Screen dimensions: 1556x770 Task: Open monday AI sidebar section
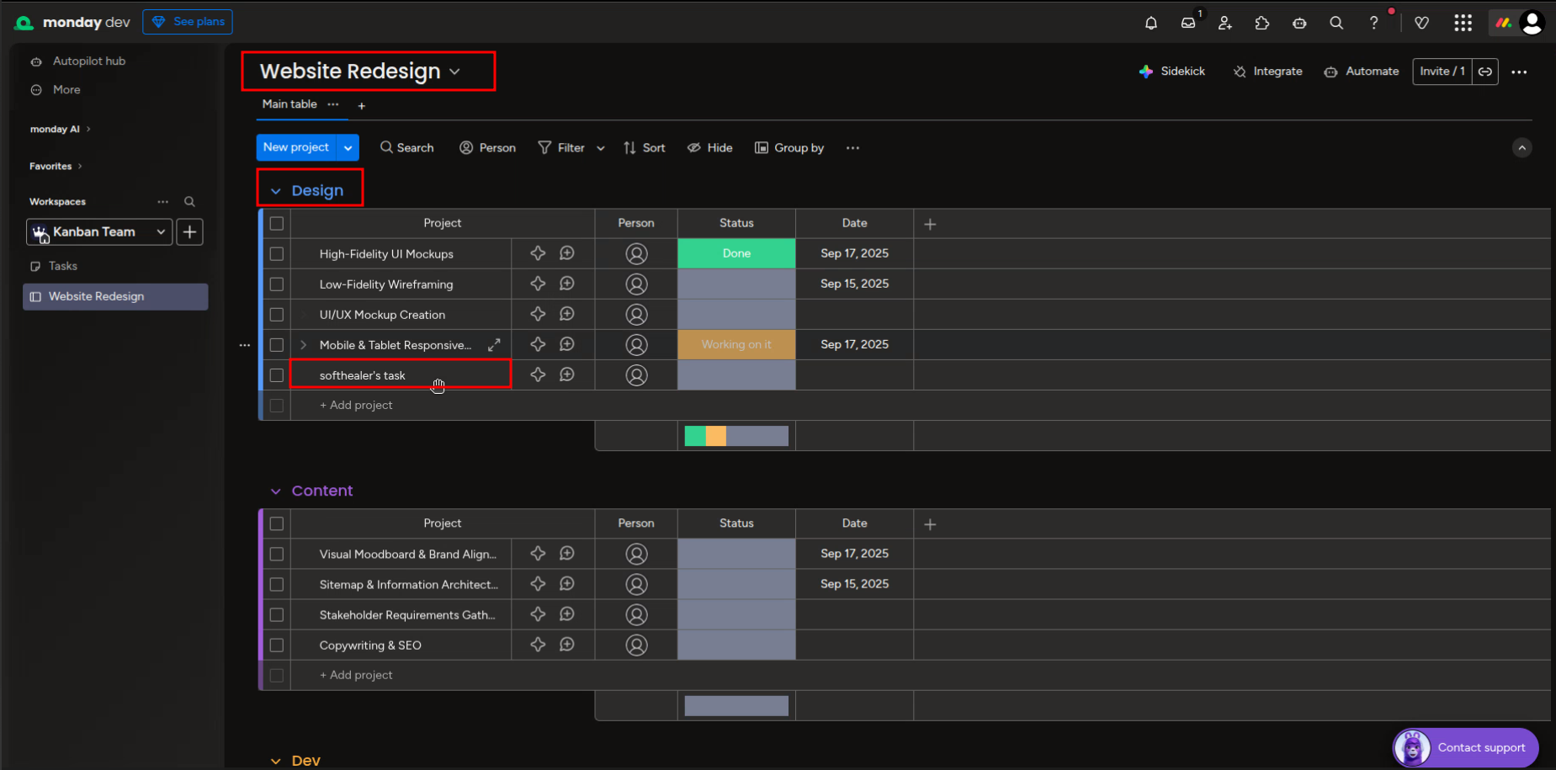click(61, 130)
